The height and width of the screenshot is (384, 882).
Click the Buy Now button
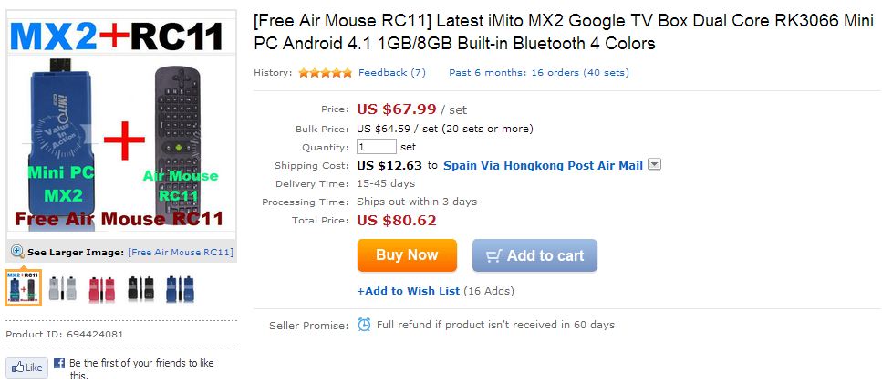click(x=407, y=255)
